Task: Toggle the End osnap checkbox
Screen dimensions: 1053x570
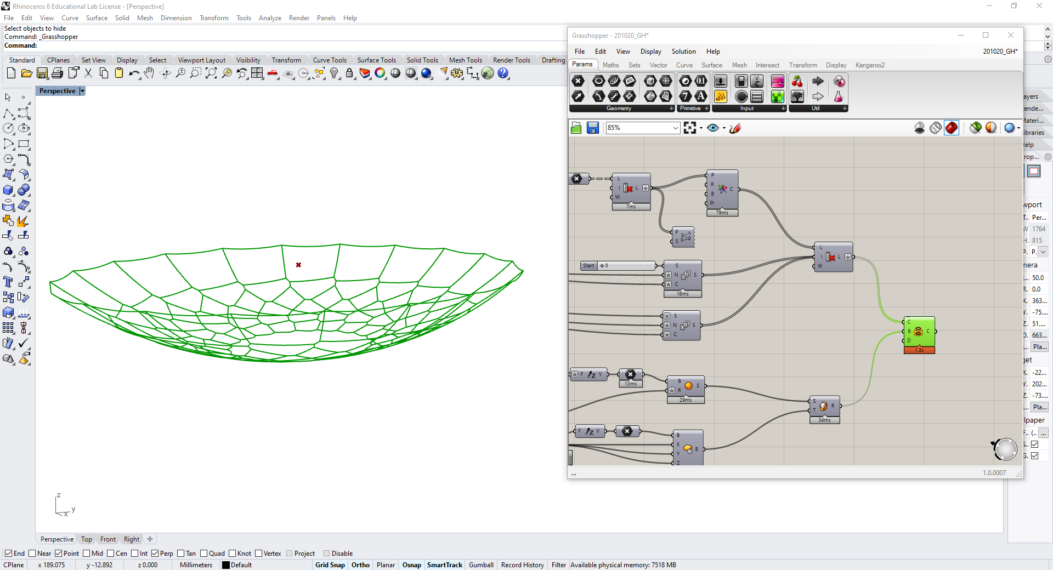Action: (9, 554)
